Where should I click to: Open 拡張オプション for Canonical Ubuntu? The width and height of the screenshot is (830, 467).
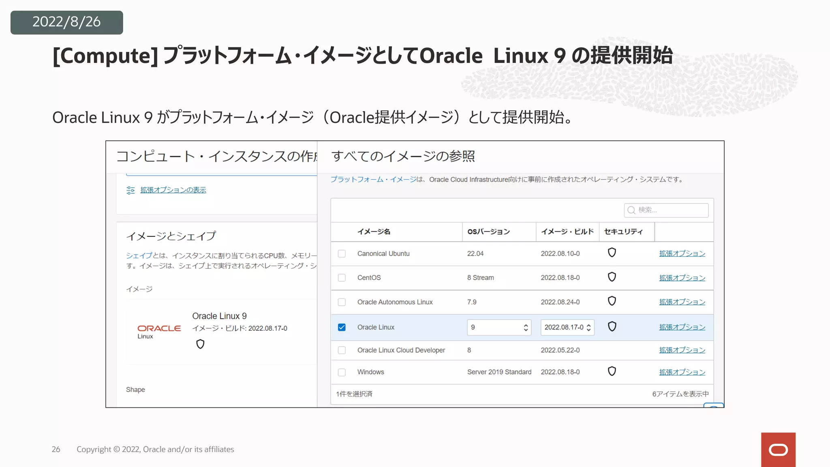click(x=682, y=253)
